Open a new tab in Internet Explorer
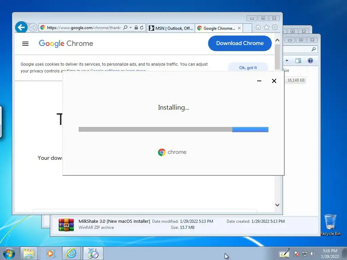 (x=247, y=28)
